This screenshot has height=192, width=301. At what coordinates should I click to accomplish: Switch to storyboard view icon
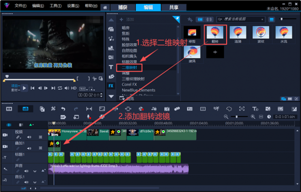pyautogui.click(x=9, y=109)
